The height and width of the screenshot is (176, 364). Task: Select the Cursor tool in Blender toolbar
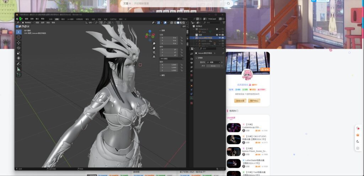click(x=18, y=37)
